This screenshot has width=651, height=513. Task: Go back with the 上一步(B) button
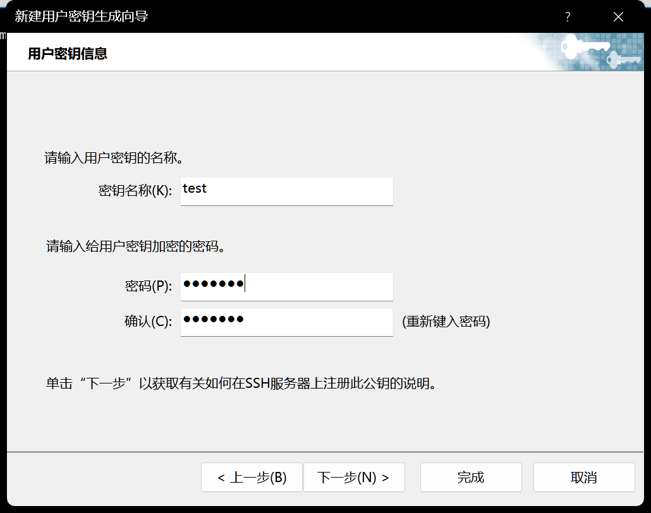252,478
